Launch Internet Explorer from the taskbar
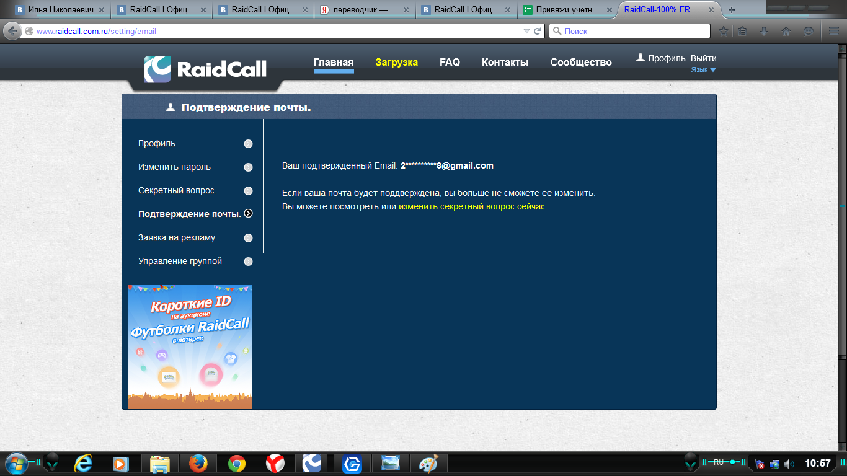The image size is (847, 476). tap(82, 464)
